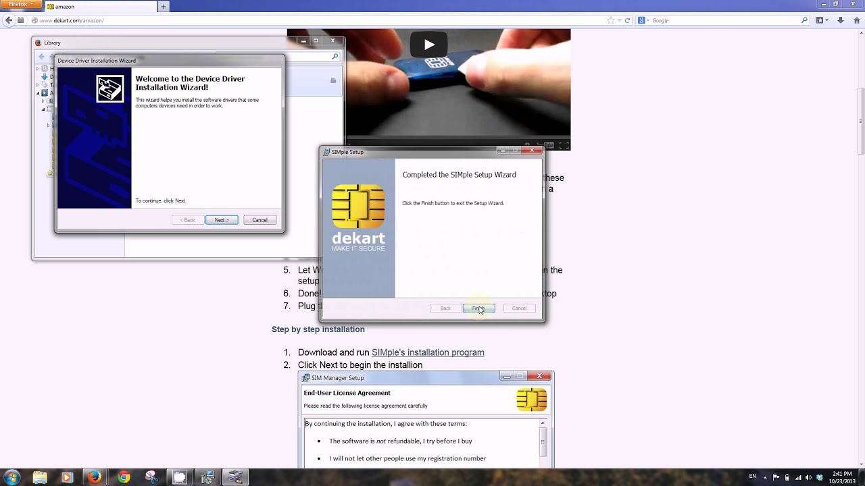Open the Downloads arrow button
The width and height of the screenshot is (865, 486).
pos(840,20)
